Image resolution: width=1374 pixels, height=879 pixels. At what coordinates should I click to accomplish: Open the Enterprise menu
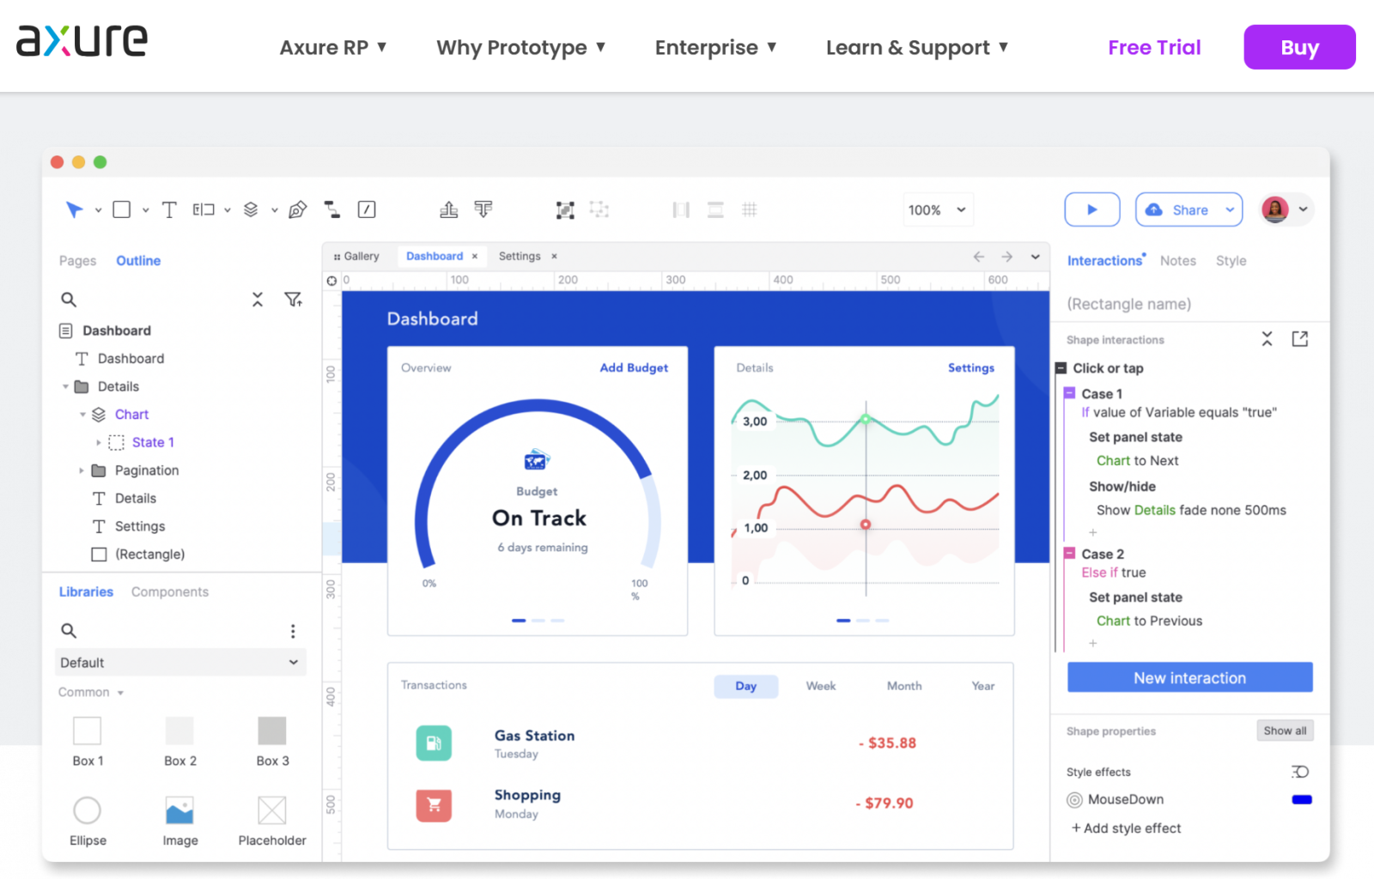coord(716,47)
